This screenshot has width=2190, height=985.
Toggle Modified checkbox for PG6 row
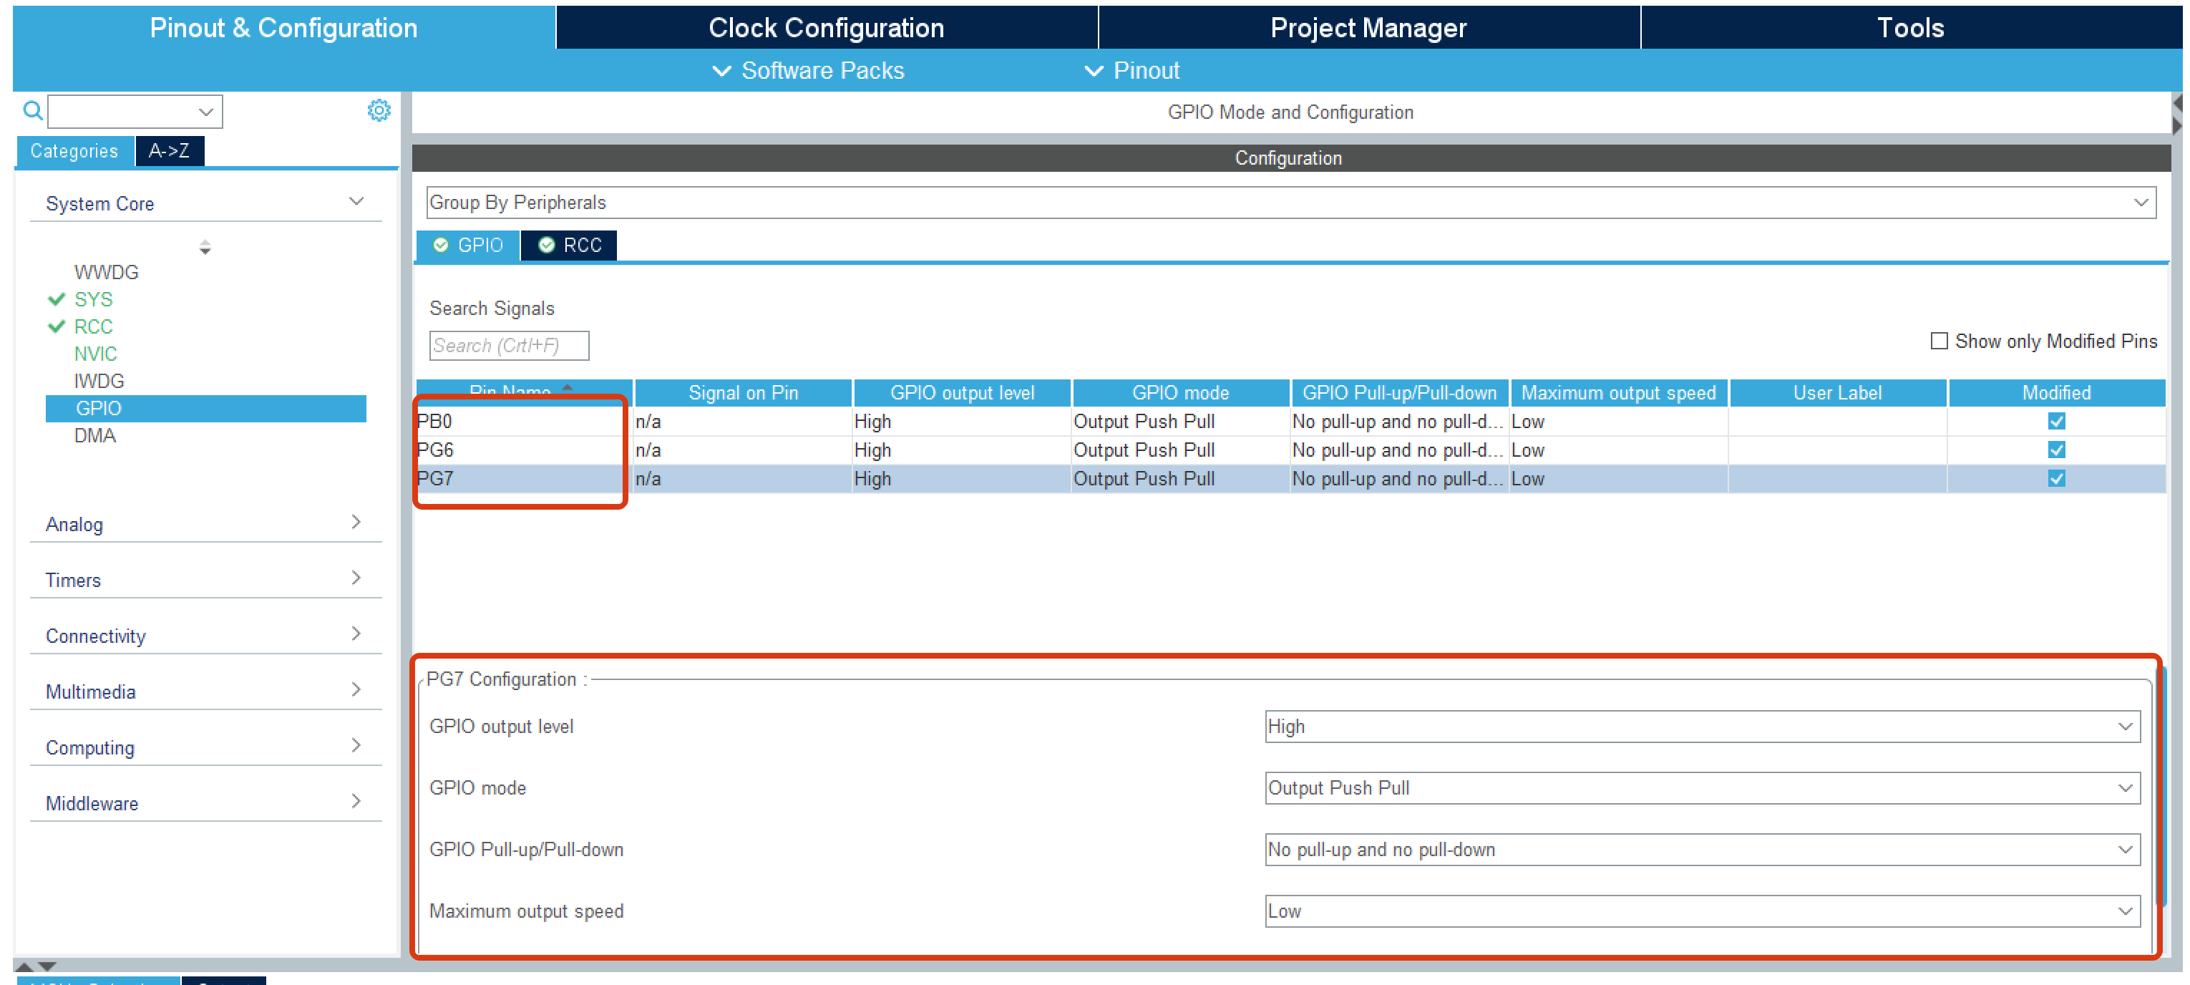(2055, 450)
